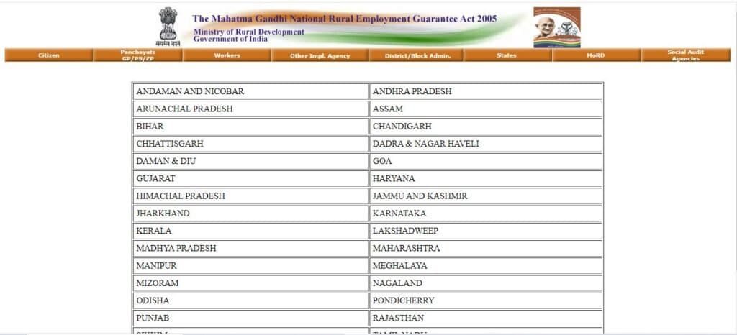Screen dimensions: 737x335
Task: Click the Ministry of Rural Development text
Action: click(x=248, y=32)
